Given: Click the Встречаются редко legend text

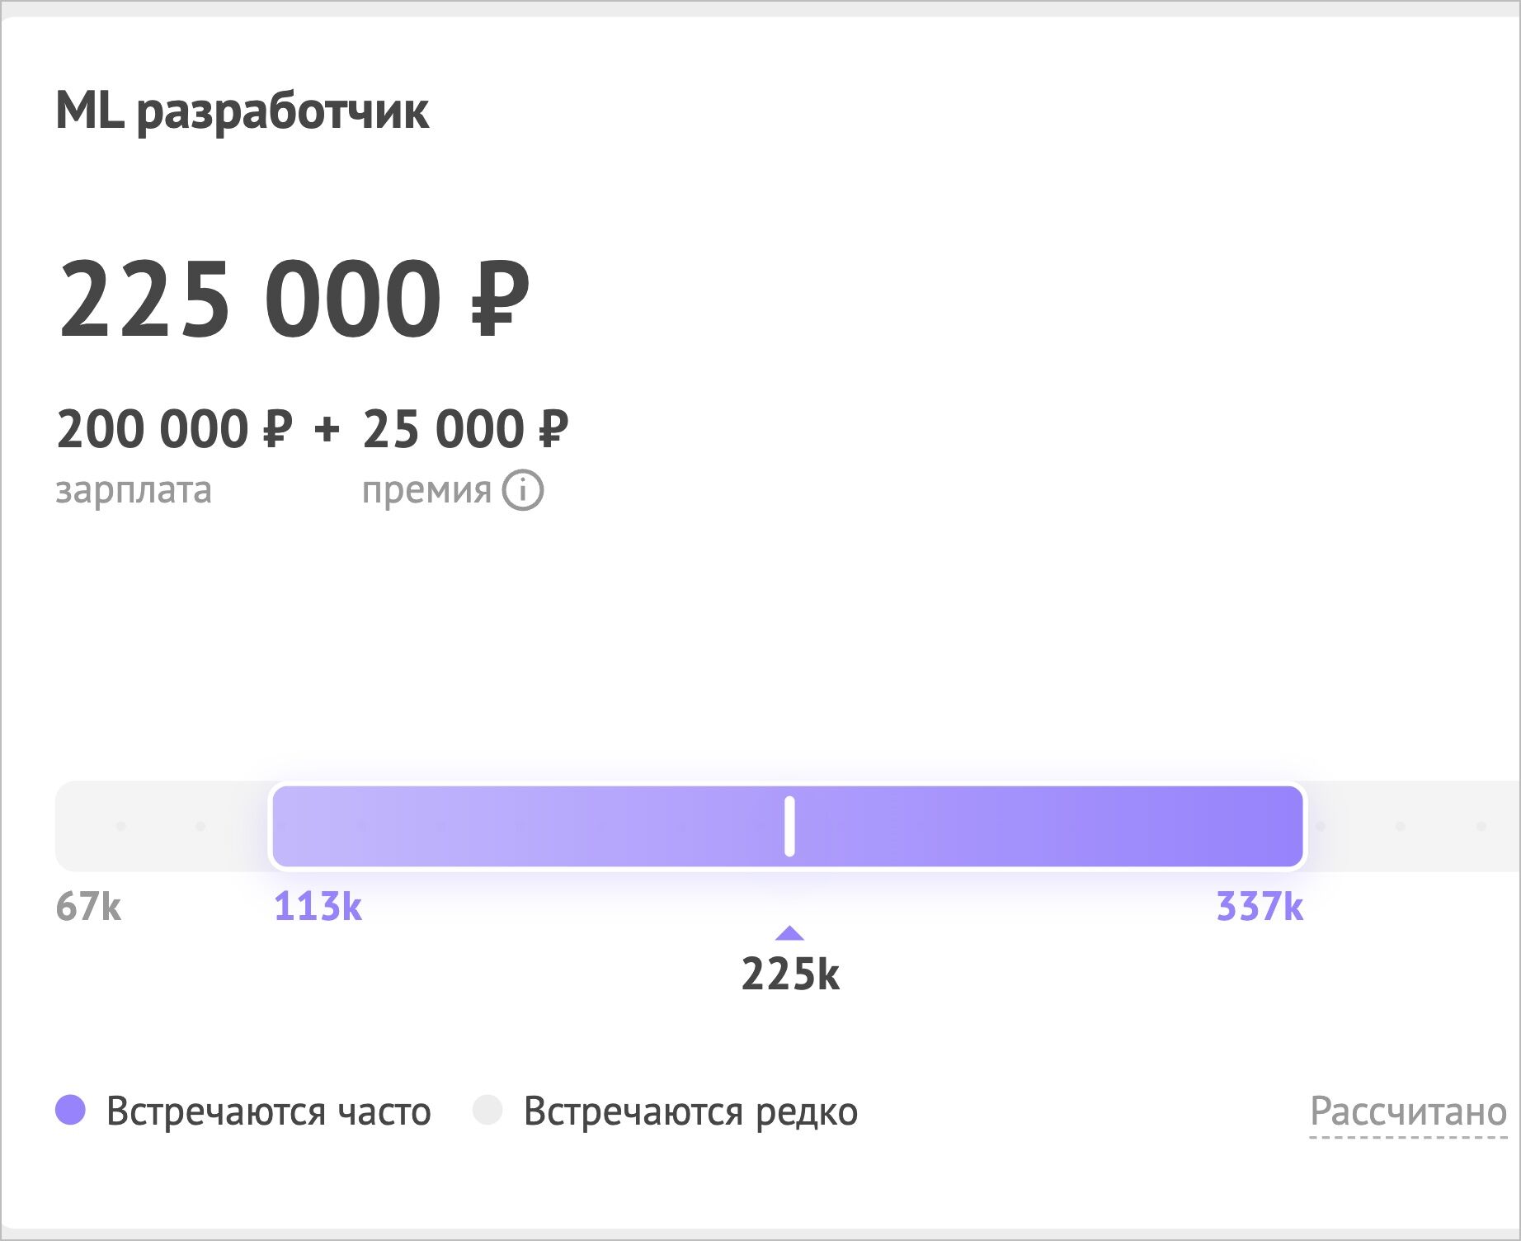Looking at the screenshot, I should [691, 1111].
